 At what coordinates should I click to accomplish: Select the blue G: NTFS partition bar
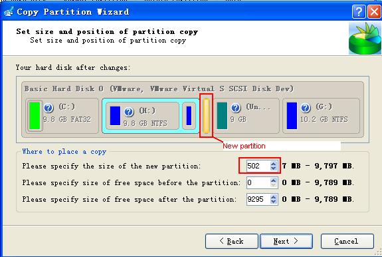click(x=292, y=116)
